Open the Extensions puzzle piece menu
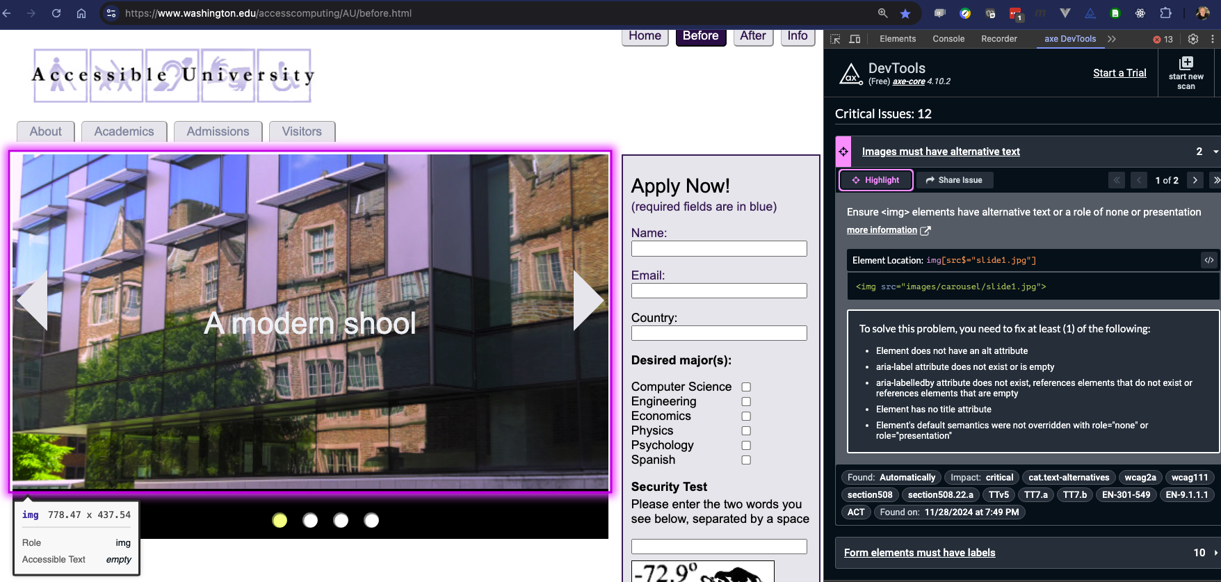This screenshot has height=582, width=1221. 1166,13
